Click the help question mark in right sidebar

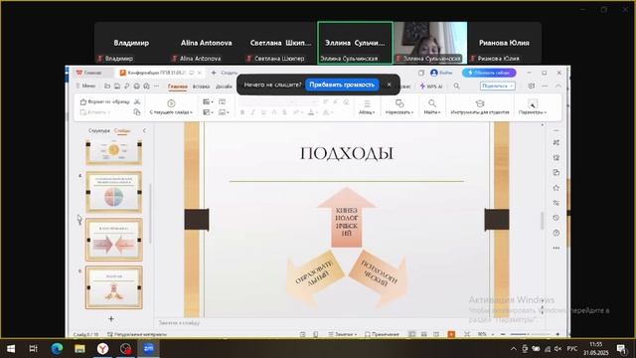click(x=556, y=233)
